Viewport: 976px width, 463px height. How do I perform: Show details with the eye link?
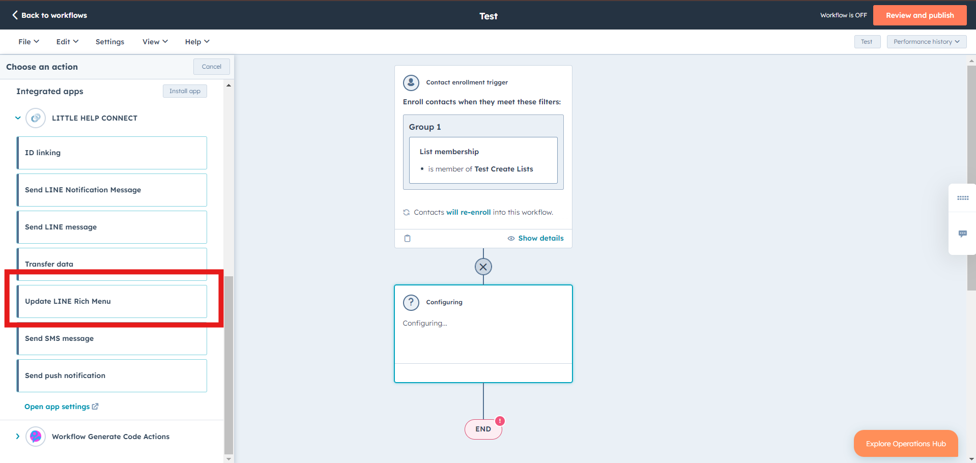pyautogui.click(x=536, y=238)
